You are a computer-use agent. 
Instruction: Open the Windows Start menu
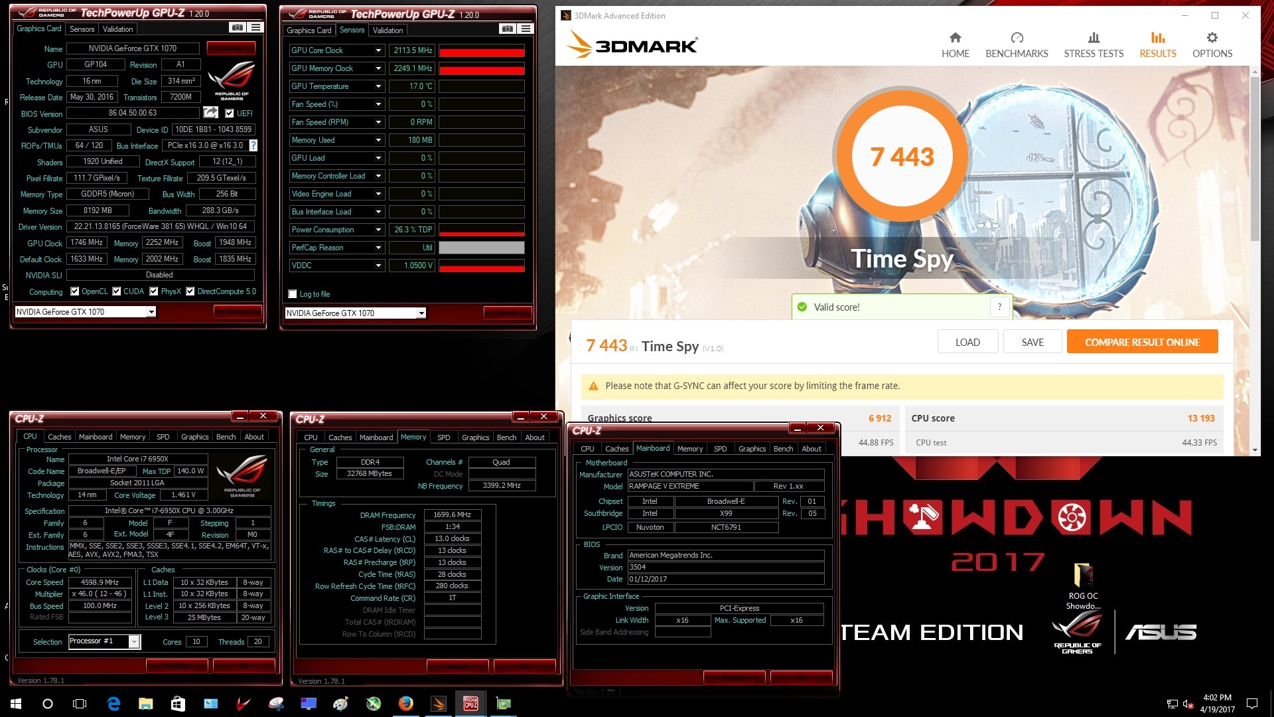pyautogui.click(x=16, y=704)
